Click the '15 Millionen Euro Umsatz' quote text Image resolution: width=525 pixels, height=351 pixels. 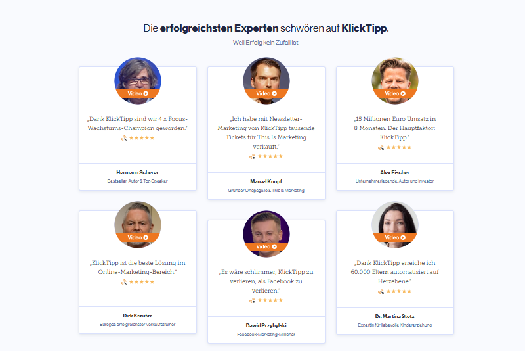point(395,128)
